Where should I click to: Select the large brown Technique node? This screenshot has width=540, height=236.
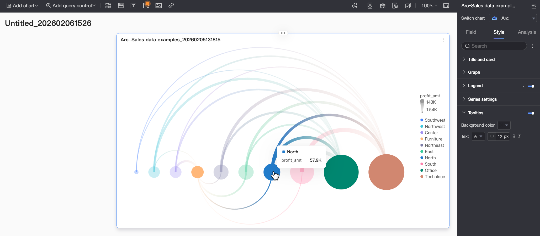pos(386,172)
